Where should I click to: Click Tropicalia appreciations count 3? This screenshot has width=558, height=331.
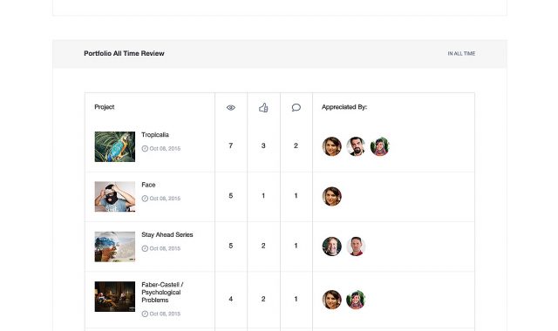pos(263,145)
